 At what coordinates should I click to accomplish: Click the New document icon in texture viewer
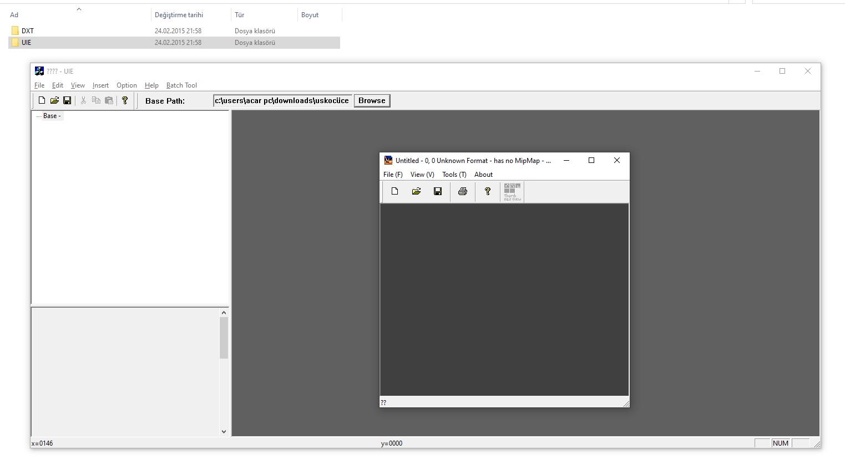click(394, 191)
